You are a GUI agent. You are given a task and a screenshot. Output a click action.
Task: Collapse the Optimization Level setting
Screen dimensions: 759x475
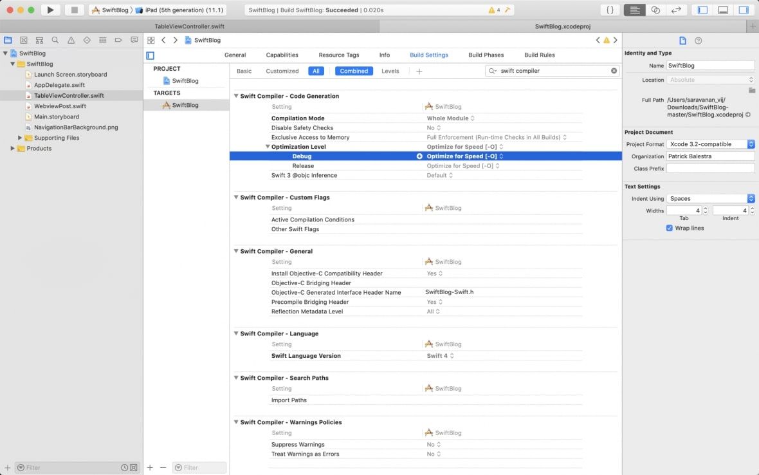(267, 147)
